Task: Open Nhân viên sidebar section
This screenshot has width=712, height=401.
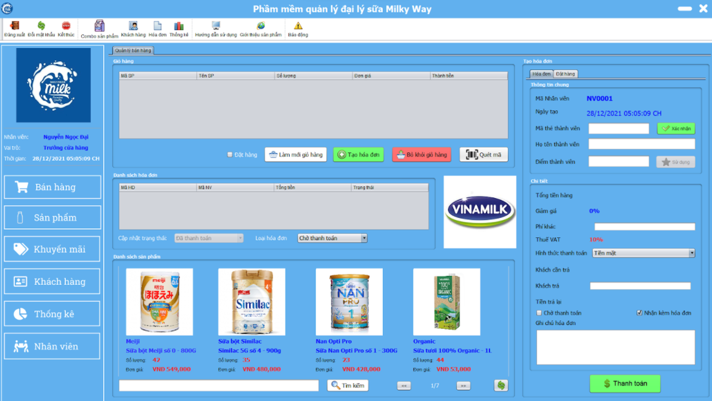Action: click(x=52, y=346)
